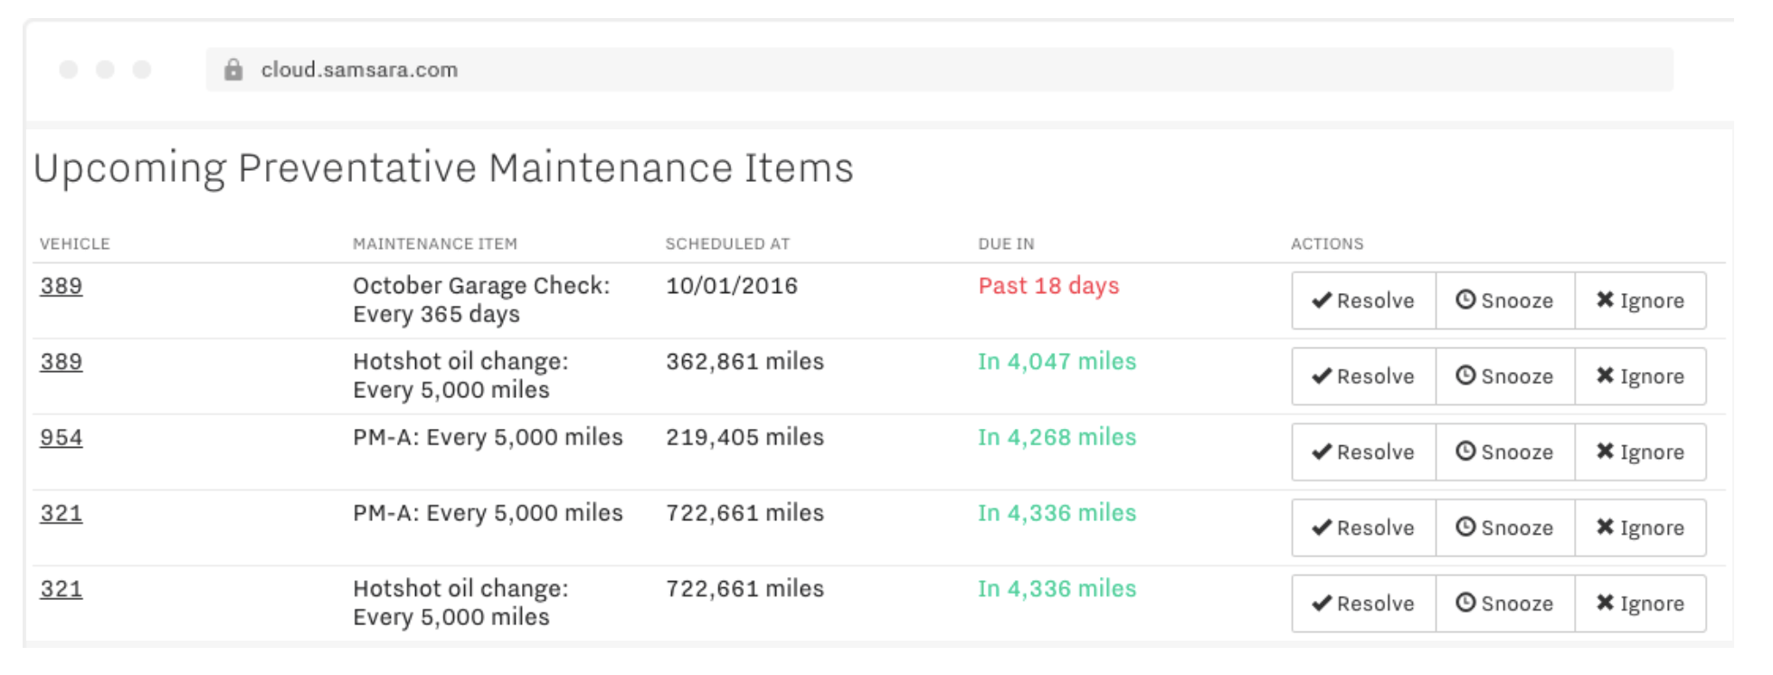Viewport: 1773px width, 675px height.
Task: Snooze the Hotshot oil change for vehicle 389
Action: tap(1504, 376)
